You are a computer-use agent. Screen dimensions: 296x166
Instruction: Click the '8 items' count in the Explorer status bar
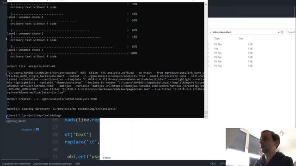(106, 158)
